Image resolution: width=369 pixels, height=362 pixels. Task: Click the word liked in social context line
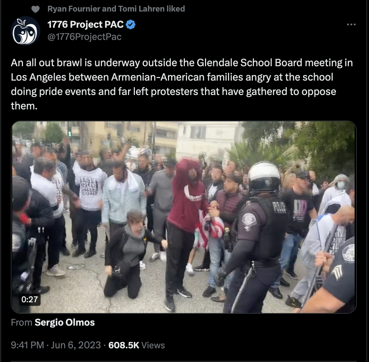(176, 9)
